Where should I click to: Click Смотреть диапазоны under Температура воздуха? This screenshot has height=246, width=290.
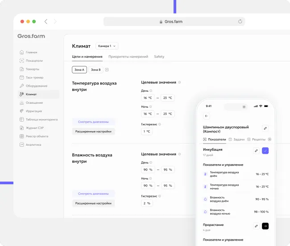pos(93,122)
